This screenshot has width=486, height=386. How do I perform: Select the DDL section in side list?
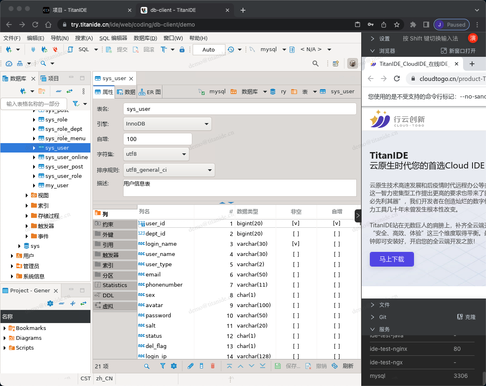[x=108, y=295]
